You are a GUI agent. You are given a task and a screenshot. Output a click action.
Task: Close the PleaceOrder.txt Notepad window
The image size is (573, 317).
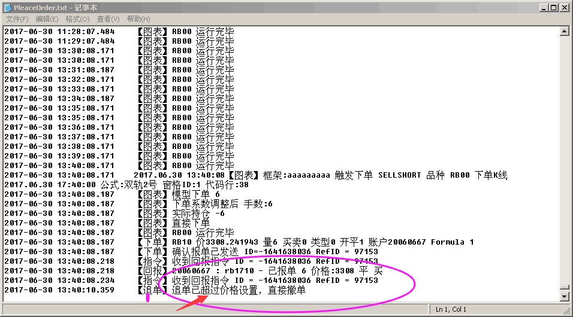(x=564, y=8)
